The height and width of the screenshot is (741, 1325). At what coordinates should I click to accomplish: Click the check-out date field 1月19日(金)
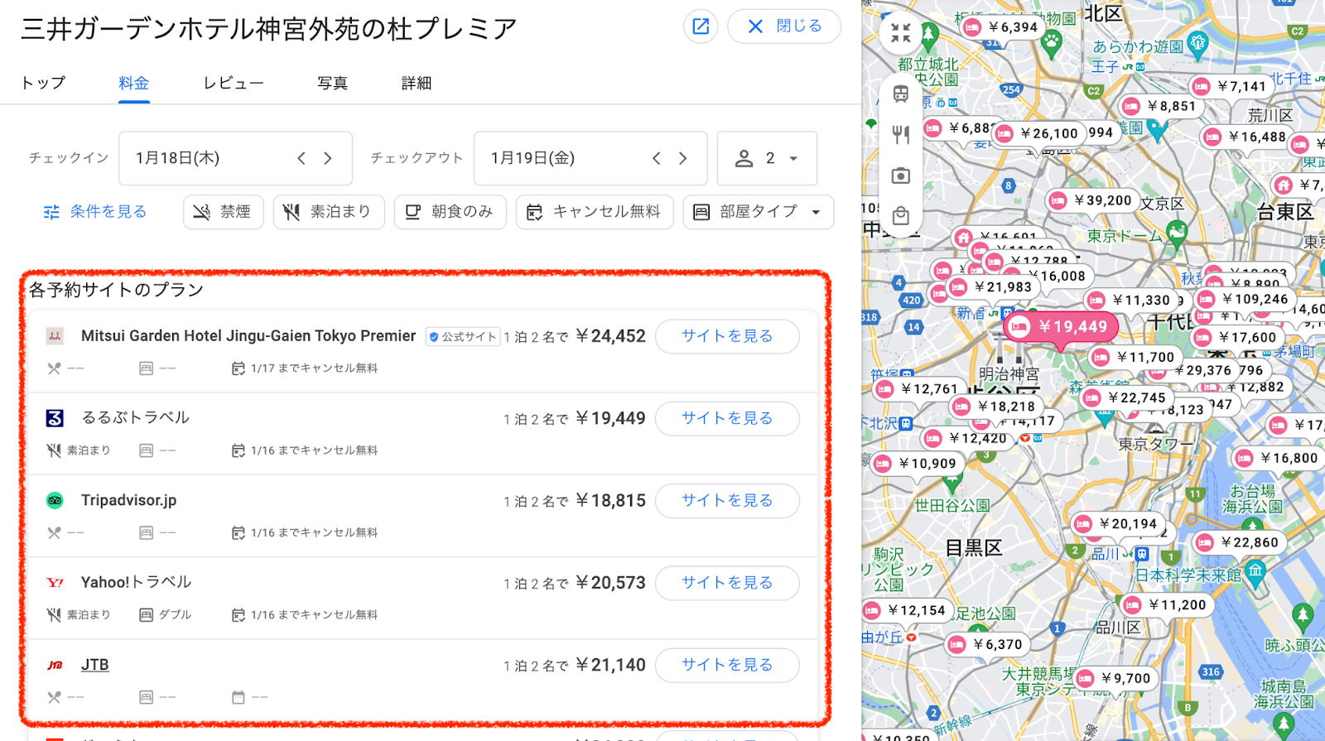[x=590, y=158]
